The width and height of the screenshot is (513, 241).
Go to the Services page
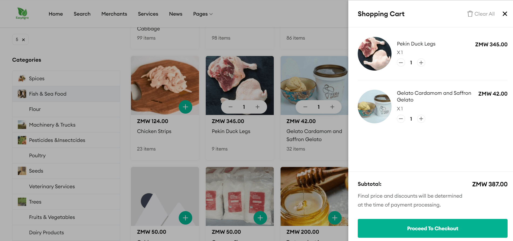click(148, 14)
